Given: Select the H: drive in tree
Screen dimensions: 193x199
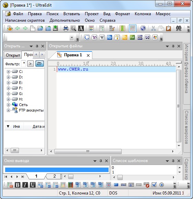Looking at the screenshot, I should (21, 99).
